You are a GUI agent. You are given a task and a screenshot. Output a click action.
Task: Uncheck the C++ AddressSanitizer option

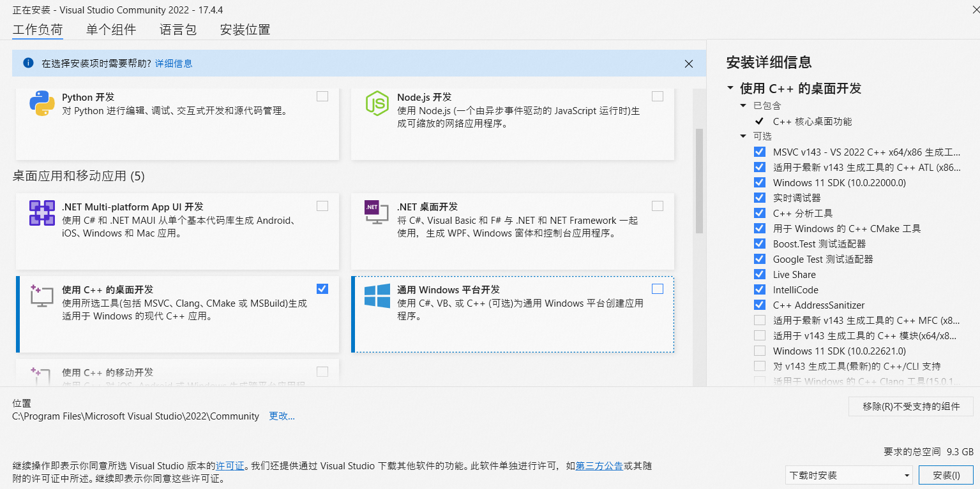[x=760, y=305]
